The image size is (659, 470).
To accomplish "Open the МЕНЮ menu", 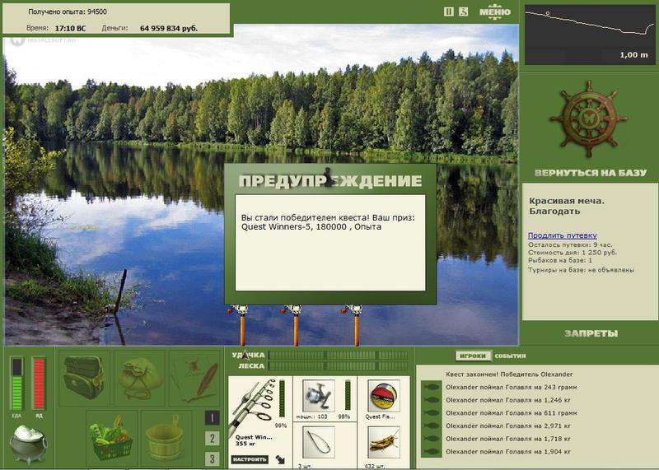I will [495, 12].
